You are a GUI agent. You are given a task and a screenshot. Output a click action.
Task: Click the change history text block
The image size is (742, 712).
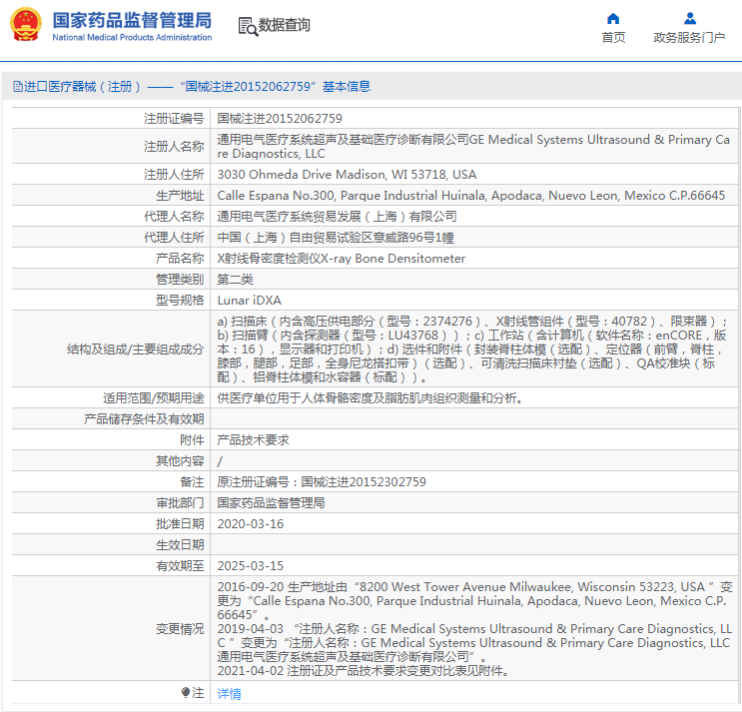(474, 629)
